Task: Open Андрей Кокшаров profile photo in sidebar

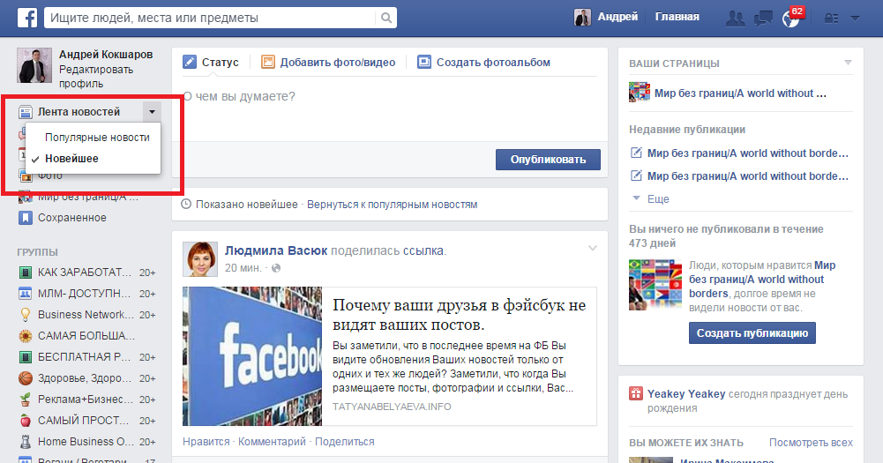Action: coord(34,64)
